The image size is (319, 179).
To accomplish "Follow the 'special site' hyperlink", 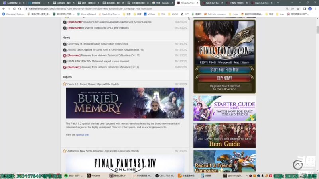I will point(82,135).
